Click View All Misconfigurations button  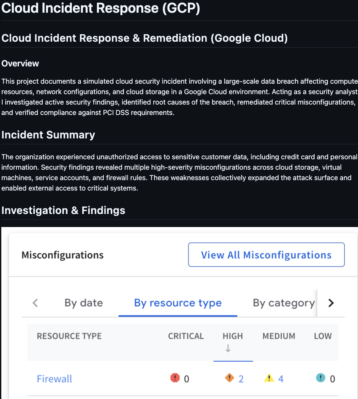click(266, 255)
